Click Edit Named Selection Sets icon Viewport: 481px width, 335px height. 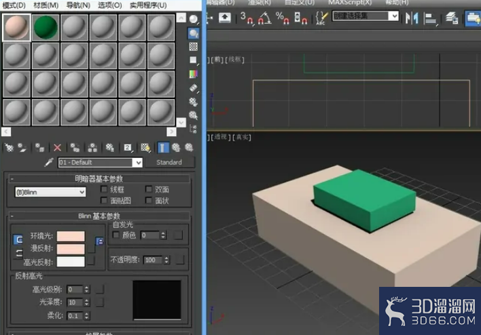tap(322, 18)
